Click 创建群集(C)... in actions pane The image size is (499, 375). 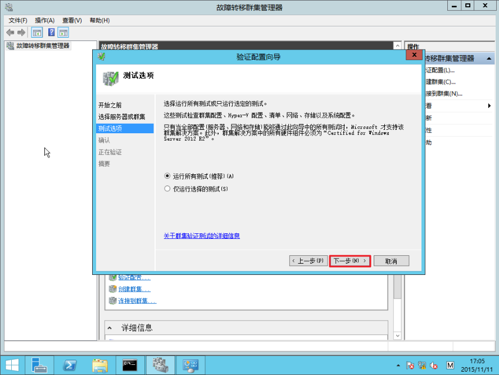click(441, 82)
